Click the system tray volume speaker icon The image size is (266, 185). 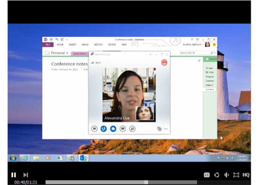228,158
